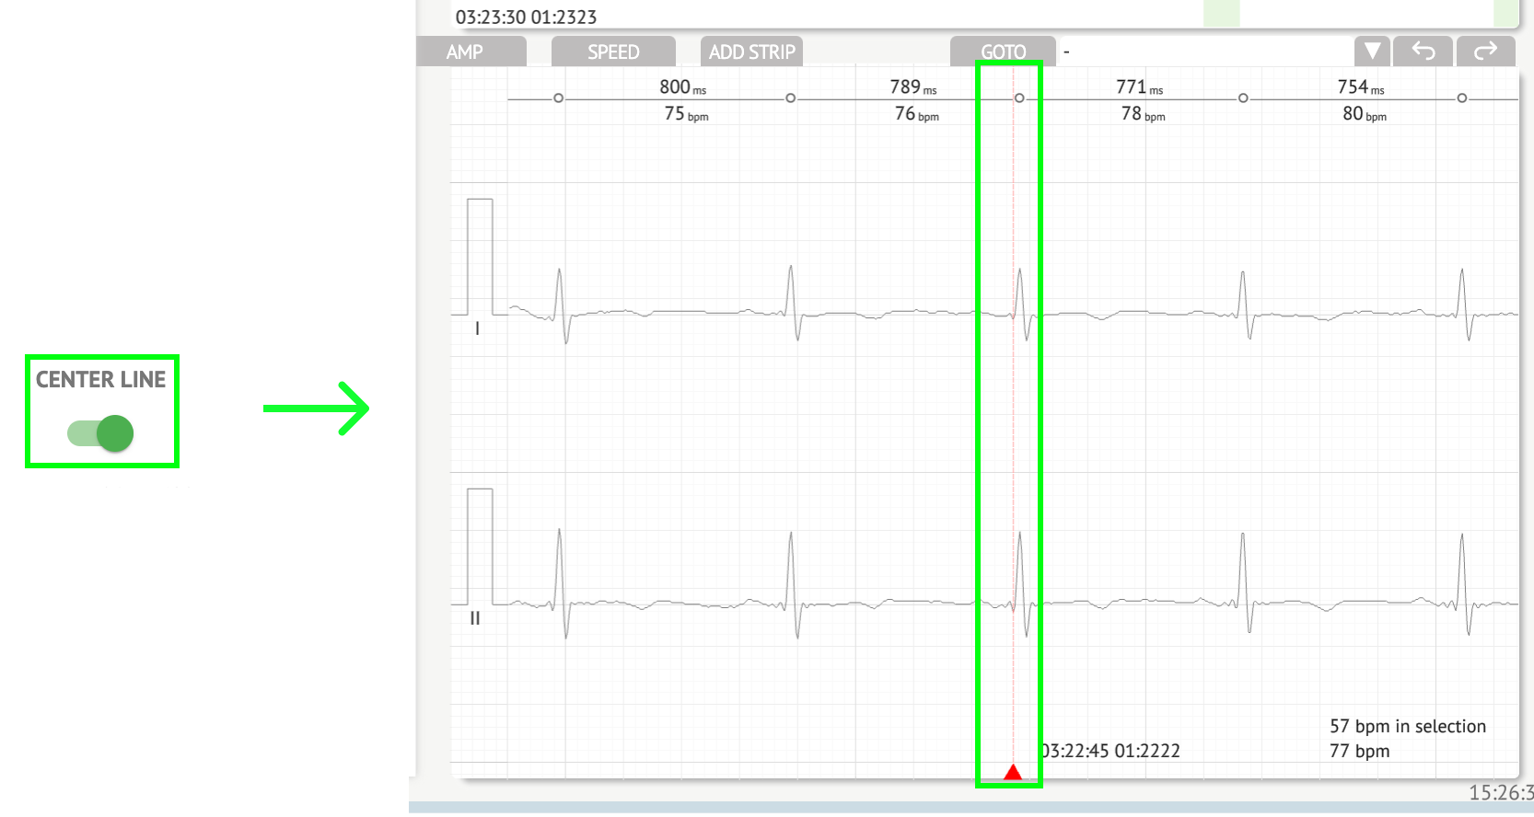The height and width of the screenshot is (817, 1534).
Task: Click the 800 ms RR interval label
Action: pyautogui.click(x=682, y=87)
